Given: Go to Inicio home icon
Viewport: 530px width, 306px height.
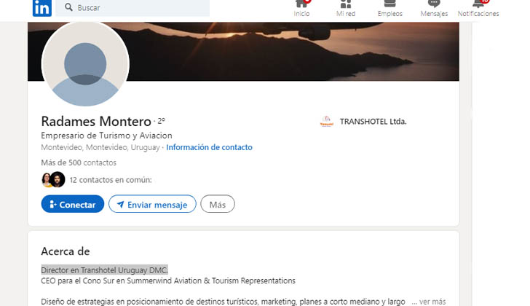Looking at the screenshot, I should (x=301, y=4).
